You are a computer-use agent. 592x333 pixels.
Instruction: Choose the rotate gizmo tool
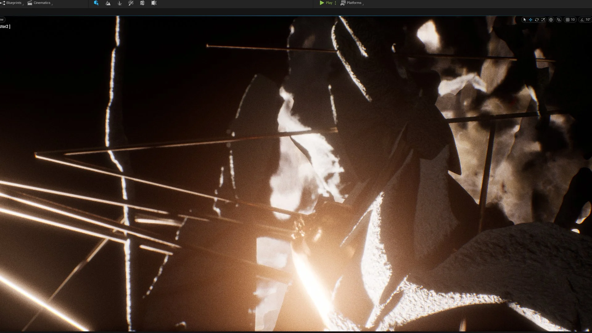pos(537,19)
